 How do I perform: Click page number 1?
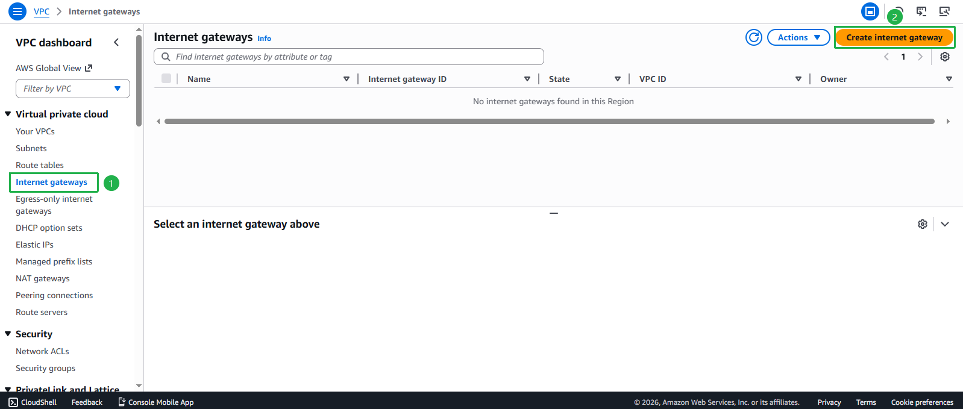(903, 57)
